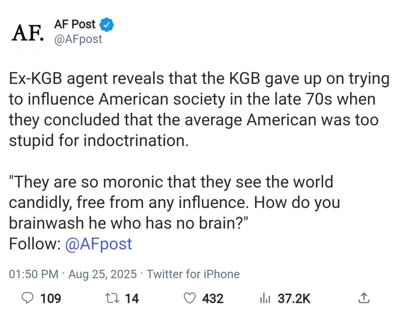The height and width of the screenshot is (327, 402).
Task: View the 432 likes count
Action: tap(213, 298)
